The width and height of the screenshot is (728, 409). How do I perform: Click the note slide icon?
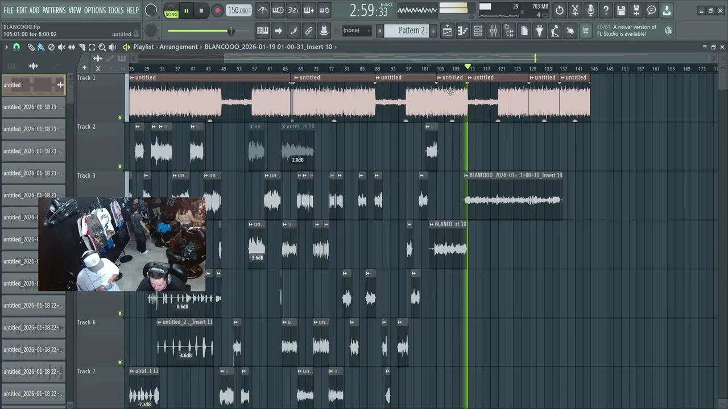click(293, 31)
